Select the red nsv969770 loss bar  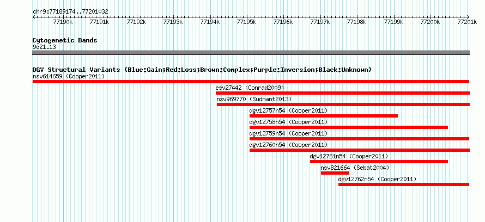[343, 104]
